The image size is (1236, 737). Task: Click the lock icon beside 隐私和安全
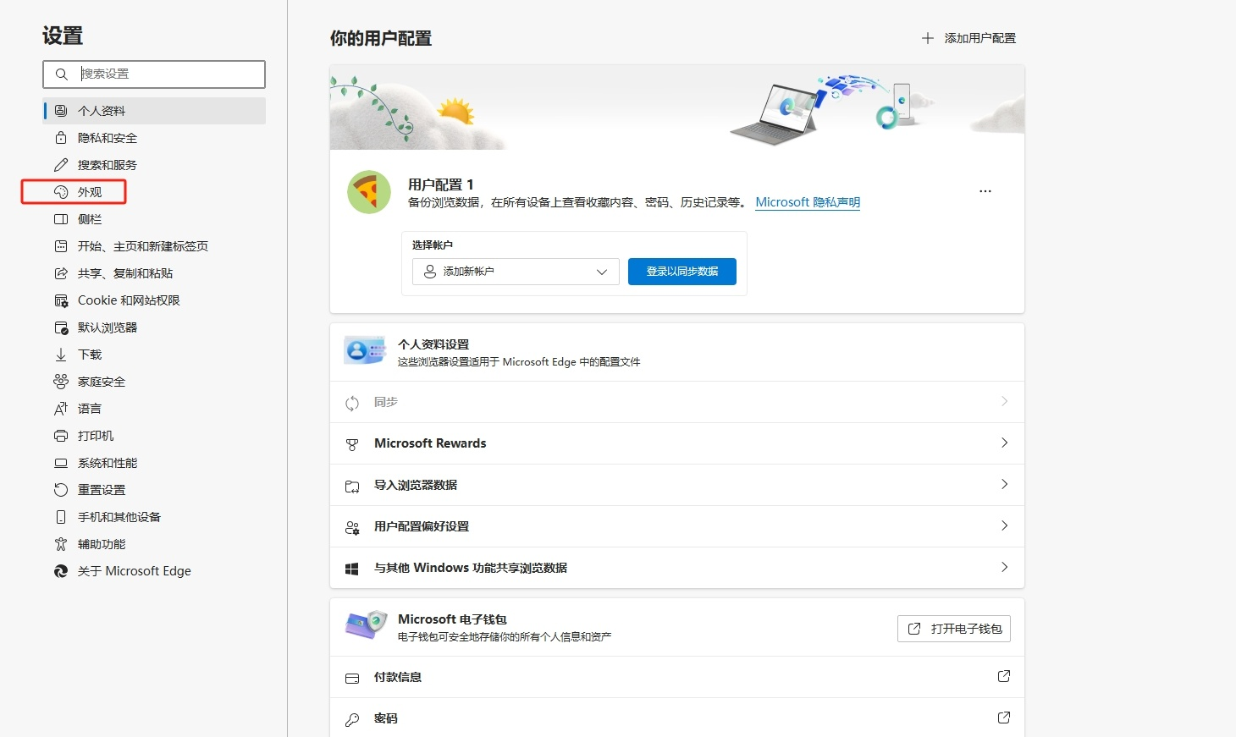click(61, 138)
